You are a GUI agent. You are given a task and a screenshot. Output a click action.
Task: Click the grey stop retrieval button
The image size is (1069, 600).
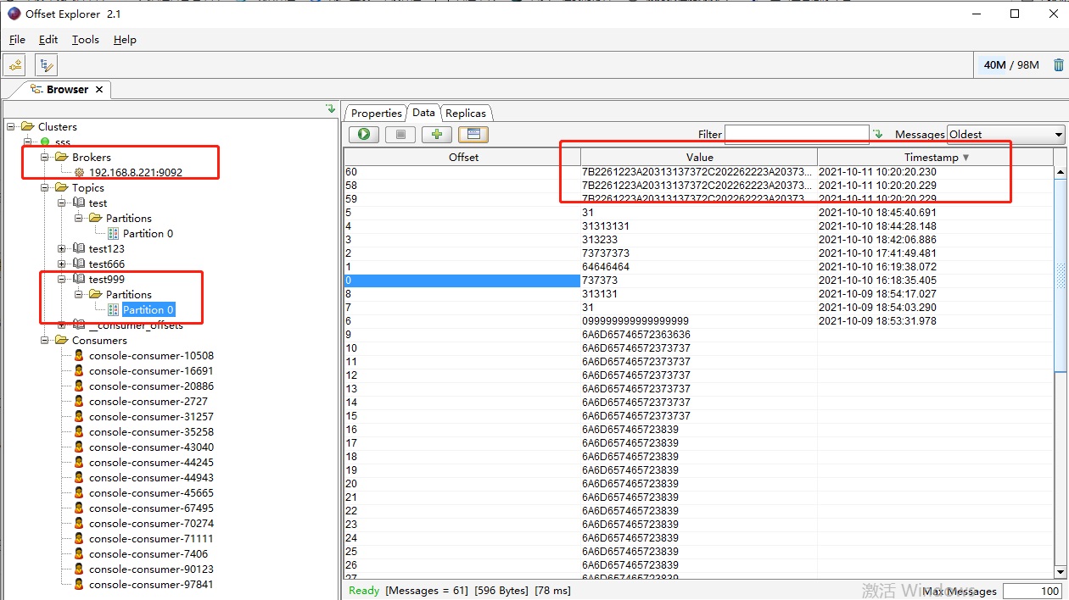click(x=400, y=134)
